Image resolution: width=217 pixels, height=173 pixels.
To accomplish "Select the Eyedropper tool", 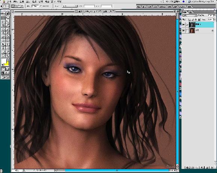I will tap(7, 52).
